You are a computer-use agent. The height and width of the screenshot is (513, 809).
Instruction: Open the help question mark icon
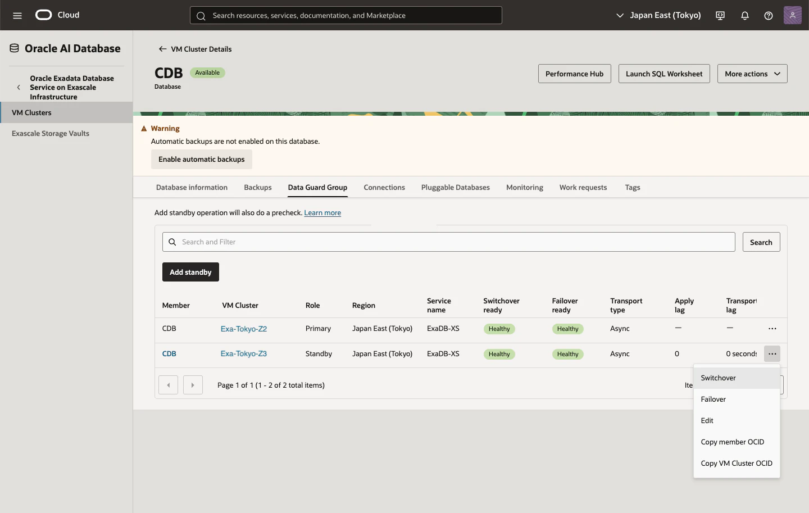[769, 15]
